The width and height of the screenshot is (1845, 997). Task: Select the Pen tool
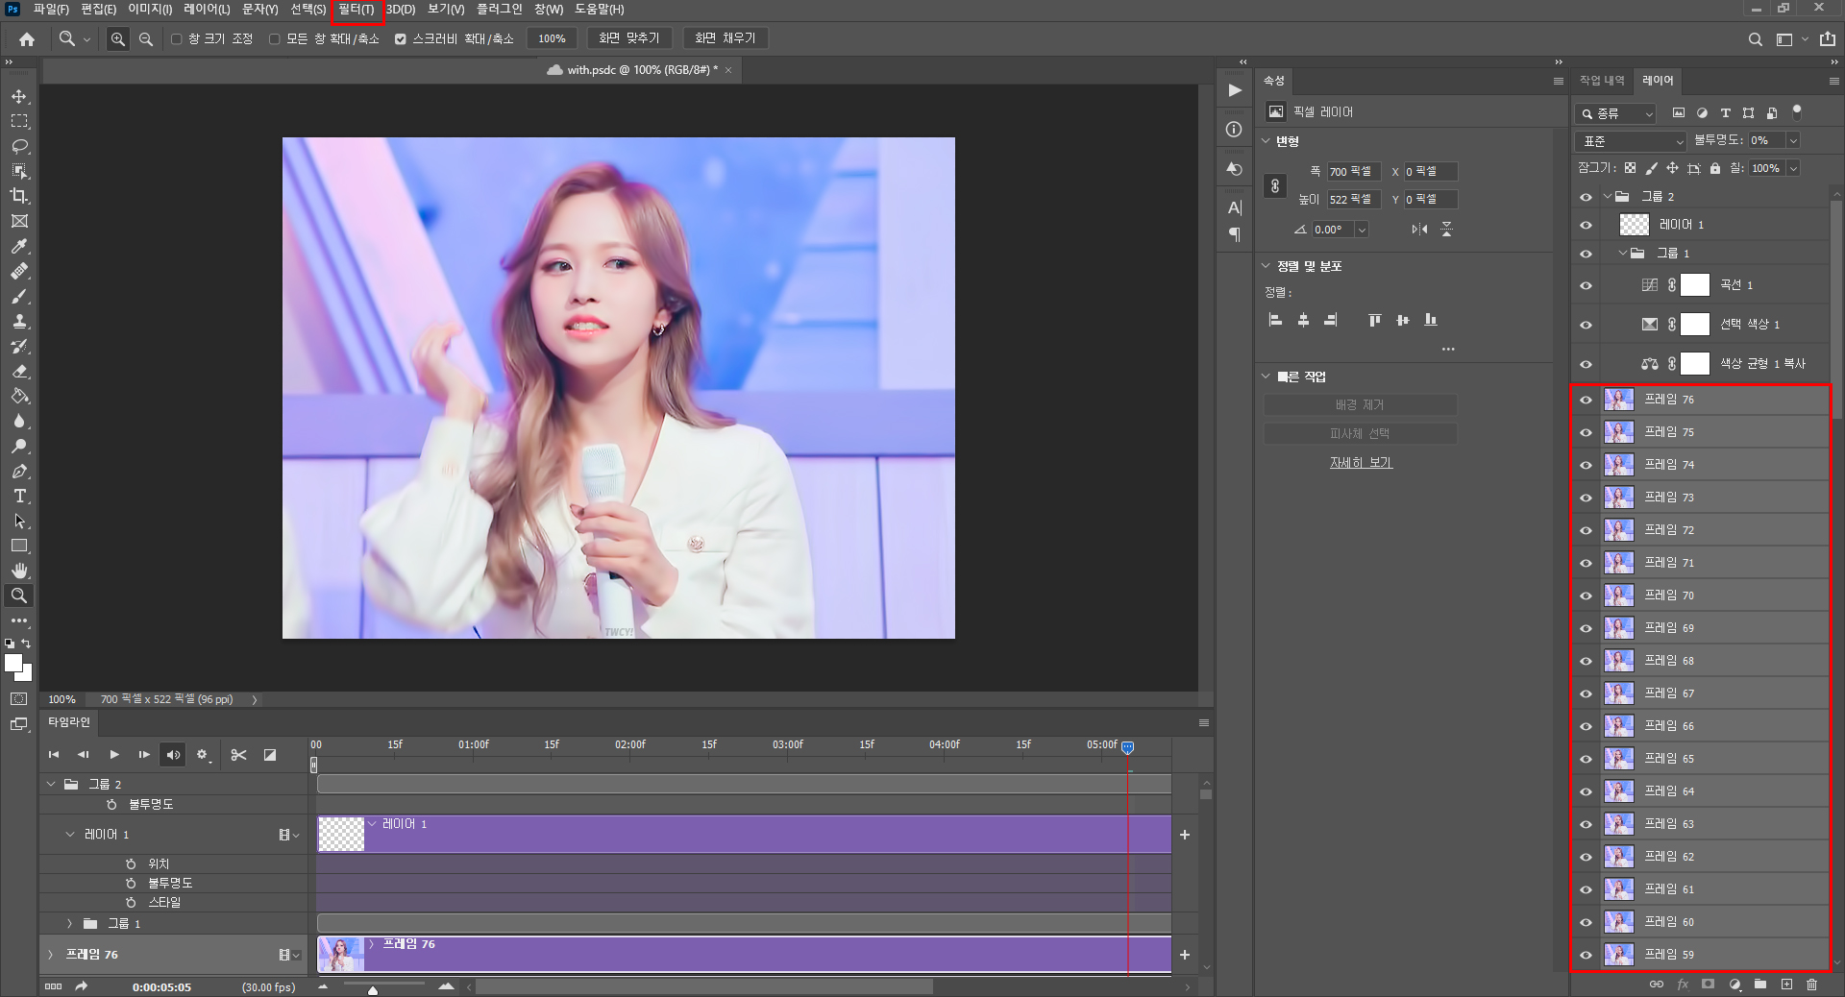click(19, 472)
